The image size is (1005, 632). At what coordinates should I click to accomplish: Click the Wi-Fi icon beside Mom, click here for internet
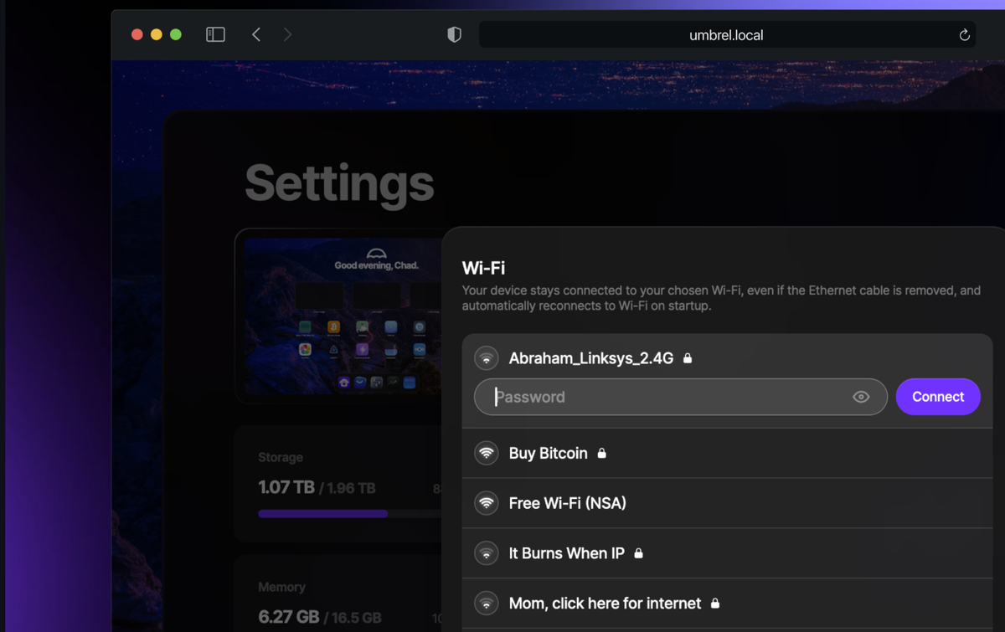click(x=487, y=603)
